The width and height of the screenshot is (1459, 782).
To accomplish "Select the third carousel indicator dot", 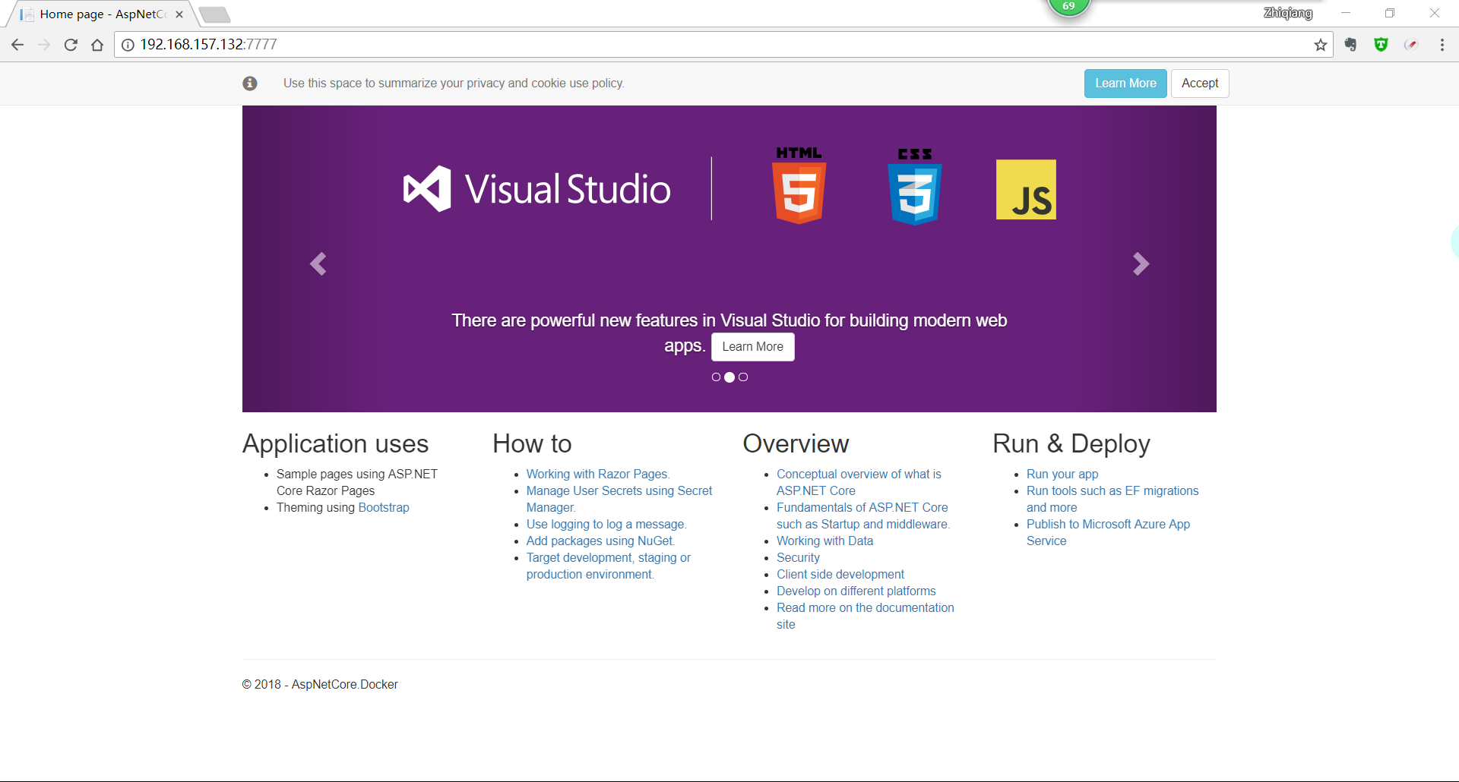I will click(743, 377).
